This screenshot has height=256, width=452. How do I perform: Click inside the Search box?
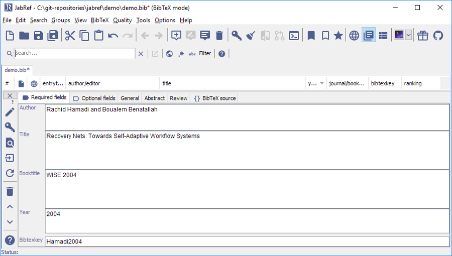[74, 53]
